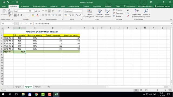Open the borders button
The height and width of the screenshot is (97, 173).
[x=27, y=15]
